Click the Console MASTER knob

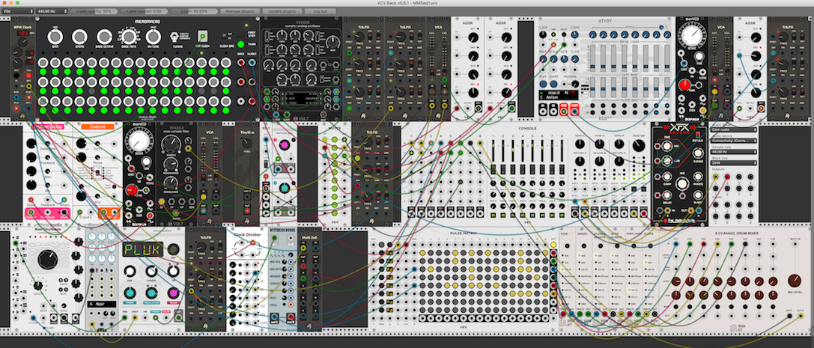click(637, 146)
